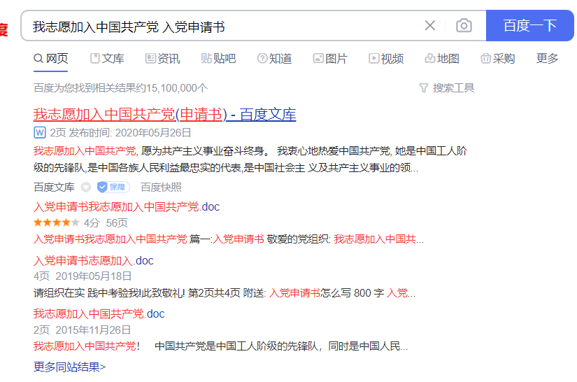Select the 网页 tab
The width and height of the screenshot is (577, 382).
pos(51,59)
